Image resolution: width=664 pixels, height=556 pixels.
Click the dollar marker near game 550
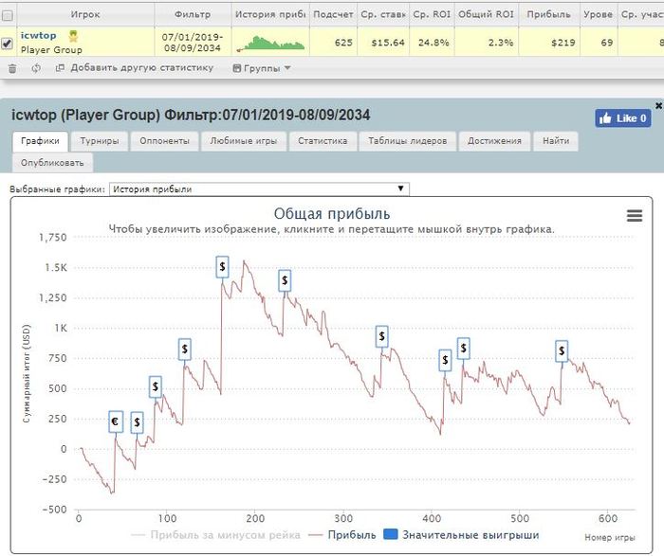click(562, 351)
